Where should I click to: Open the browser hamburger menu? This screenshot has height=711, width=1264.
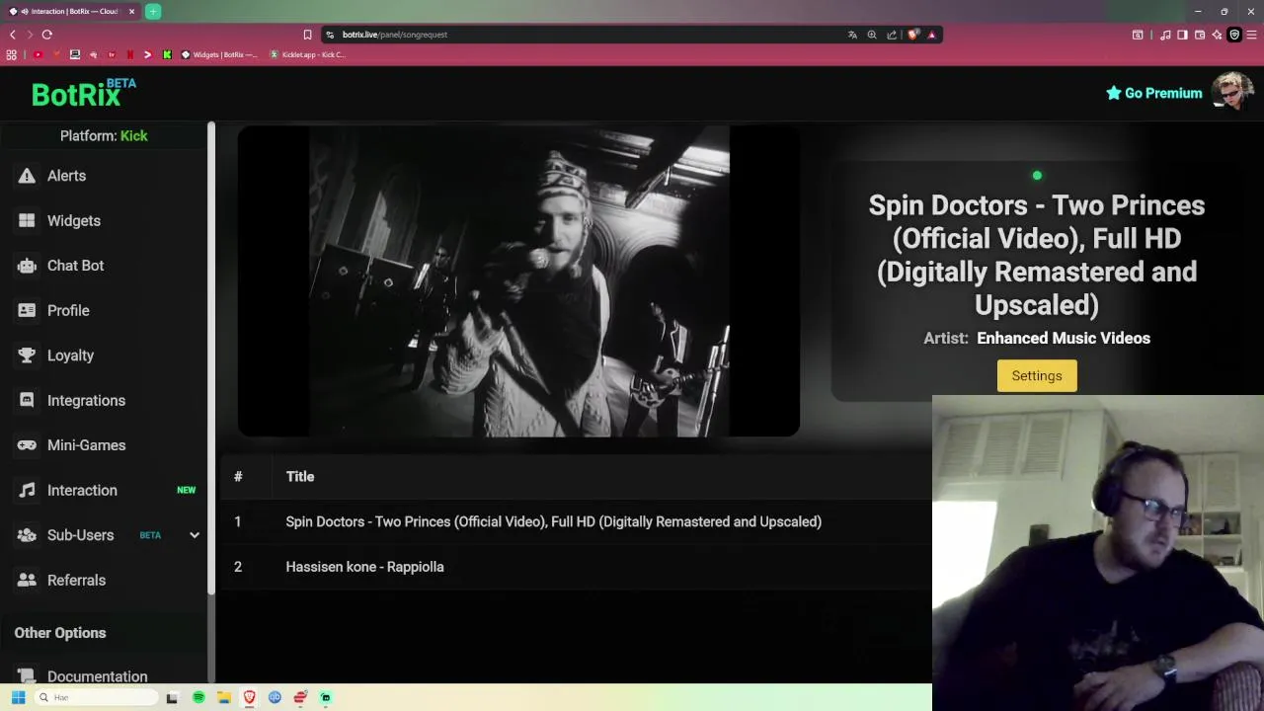[x=1252, y=35]
